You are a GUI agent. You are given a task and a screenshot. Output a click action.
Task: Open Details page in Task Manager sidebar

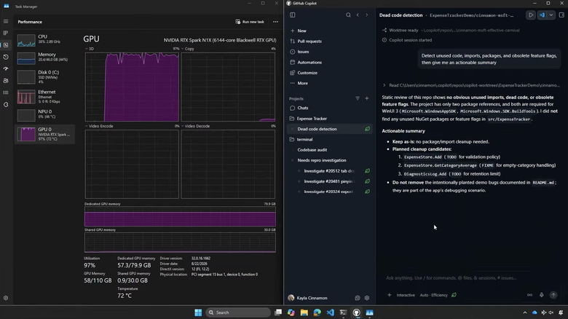6,92
